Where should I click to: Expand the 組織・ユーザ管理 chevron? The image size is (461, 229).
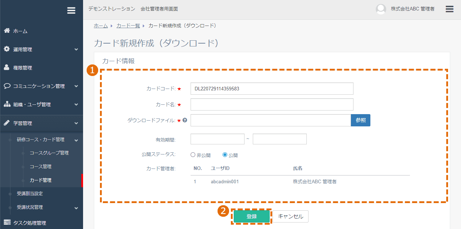click(76, 104)
